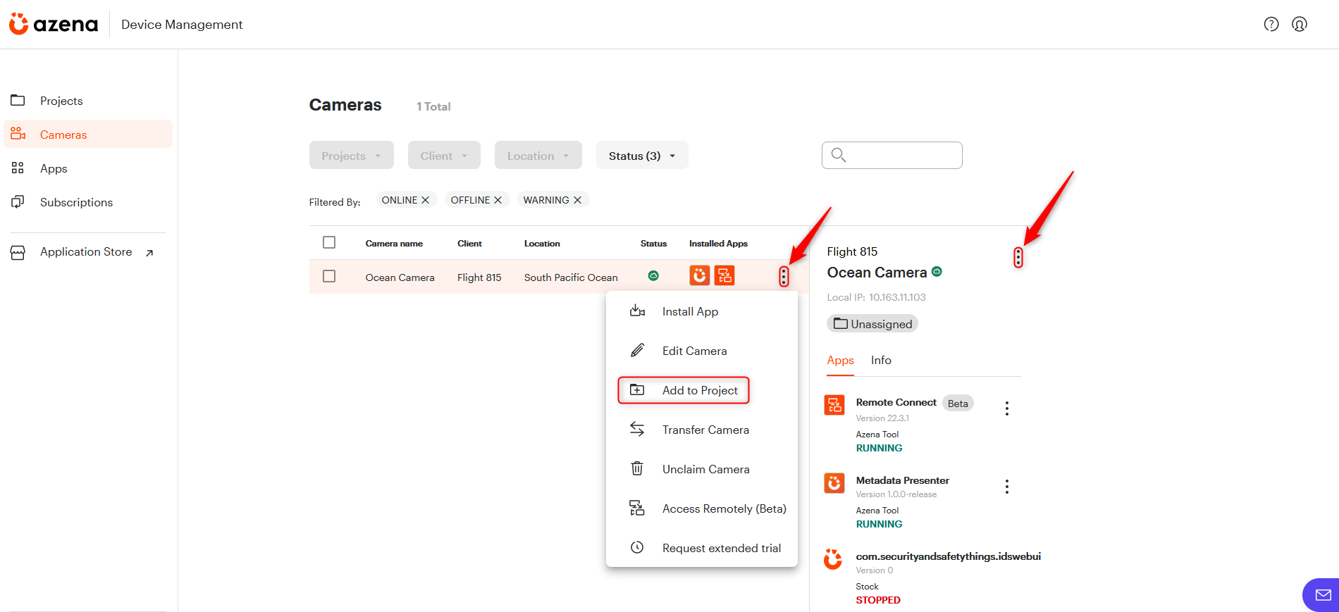Screen dimensions: 1339x612
Task: Click the Cameras sidebar icon
Action: point(18,134)
